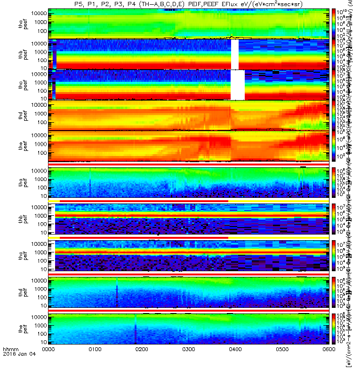Click the red band in the thc peif spectrogram
Viewport: 353px width, 376px height.
[x=192, y=252]
